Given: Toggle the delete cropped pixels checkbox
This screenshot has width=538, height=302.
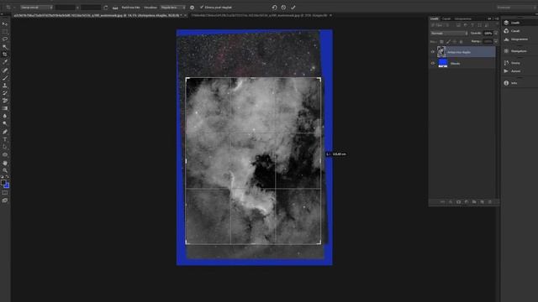Looking at the screenshot, I should pyautogui.click(x=202, y=8).
